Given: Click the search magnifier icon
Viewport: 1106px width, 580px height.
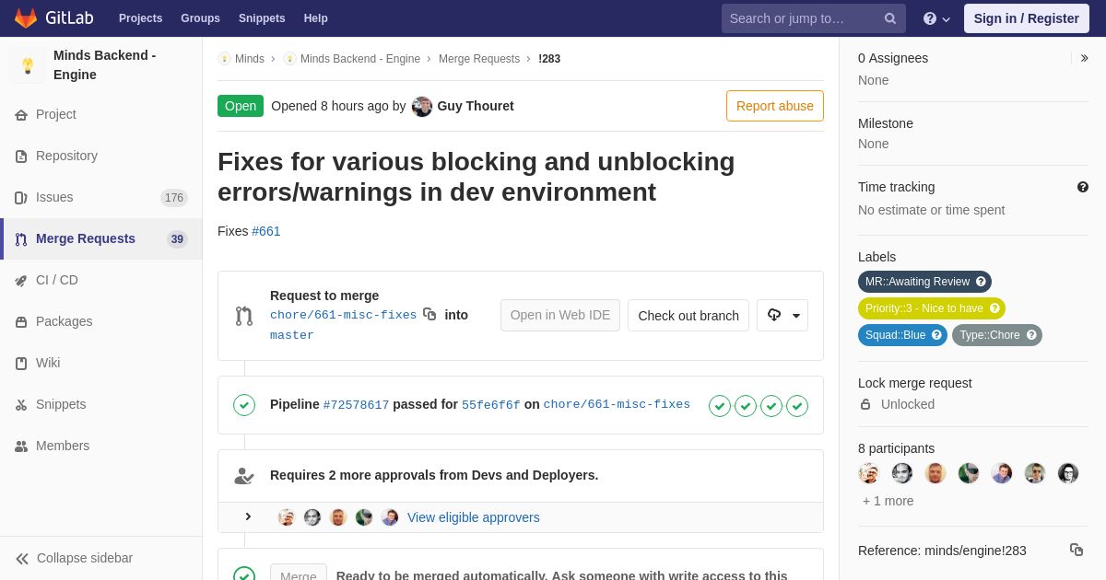Looking at the screenshot, I should pyautogui.click(x=890, y=18).
